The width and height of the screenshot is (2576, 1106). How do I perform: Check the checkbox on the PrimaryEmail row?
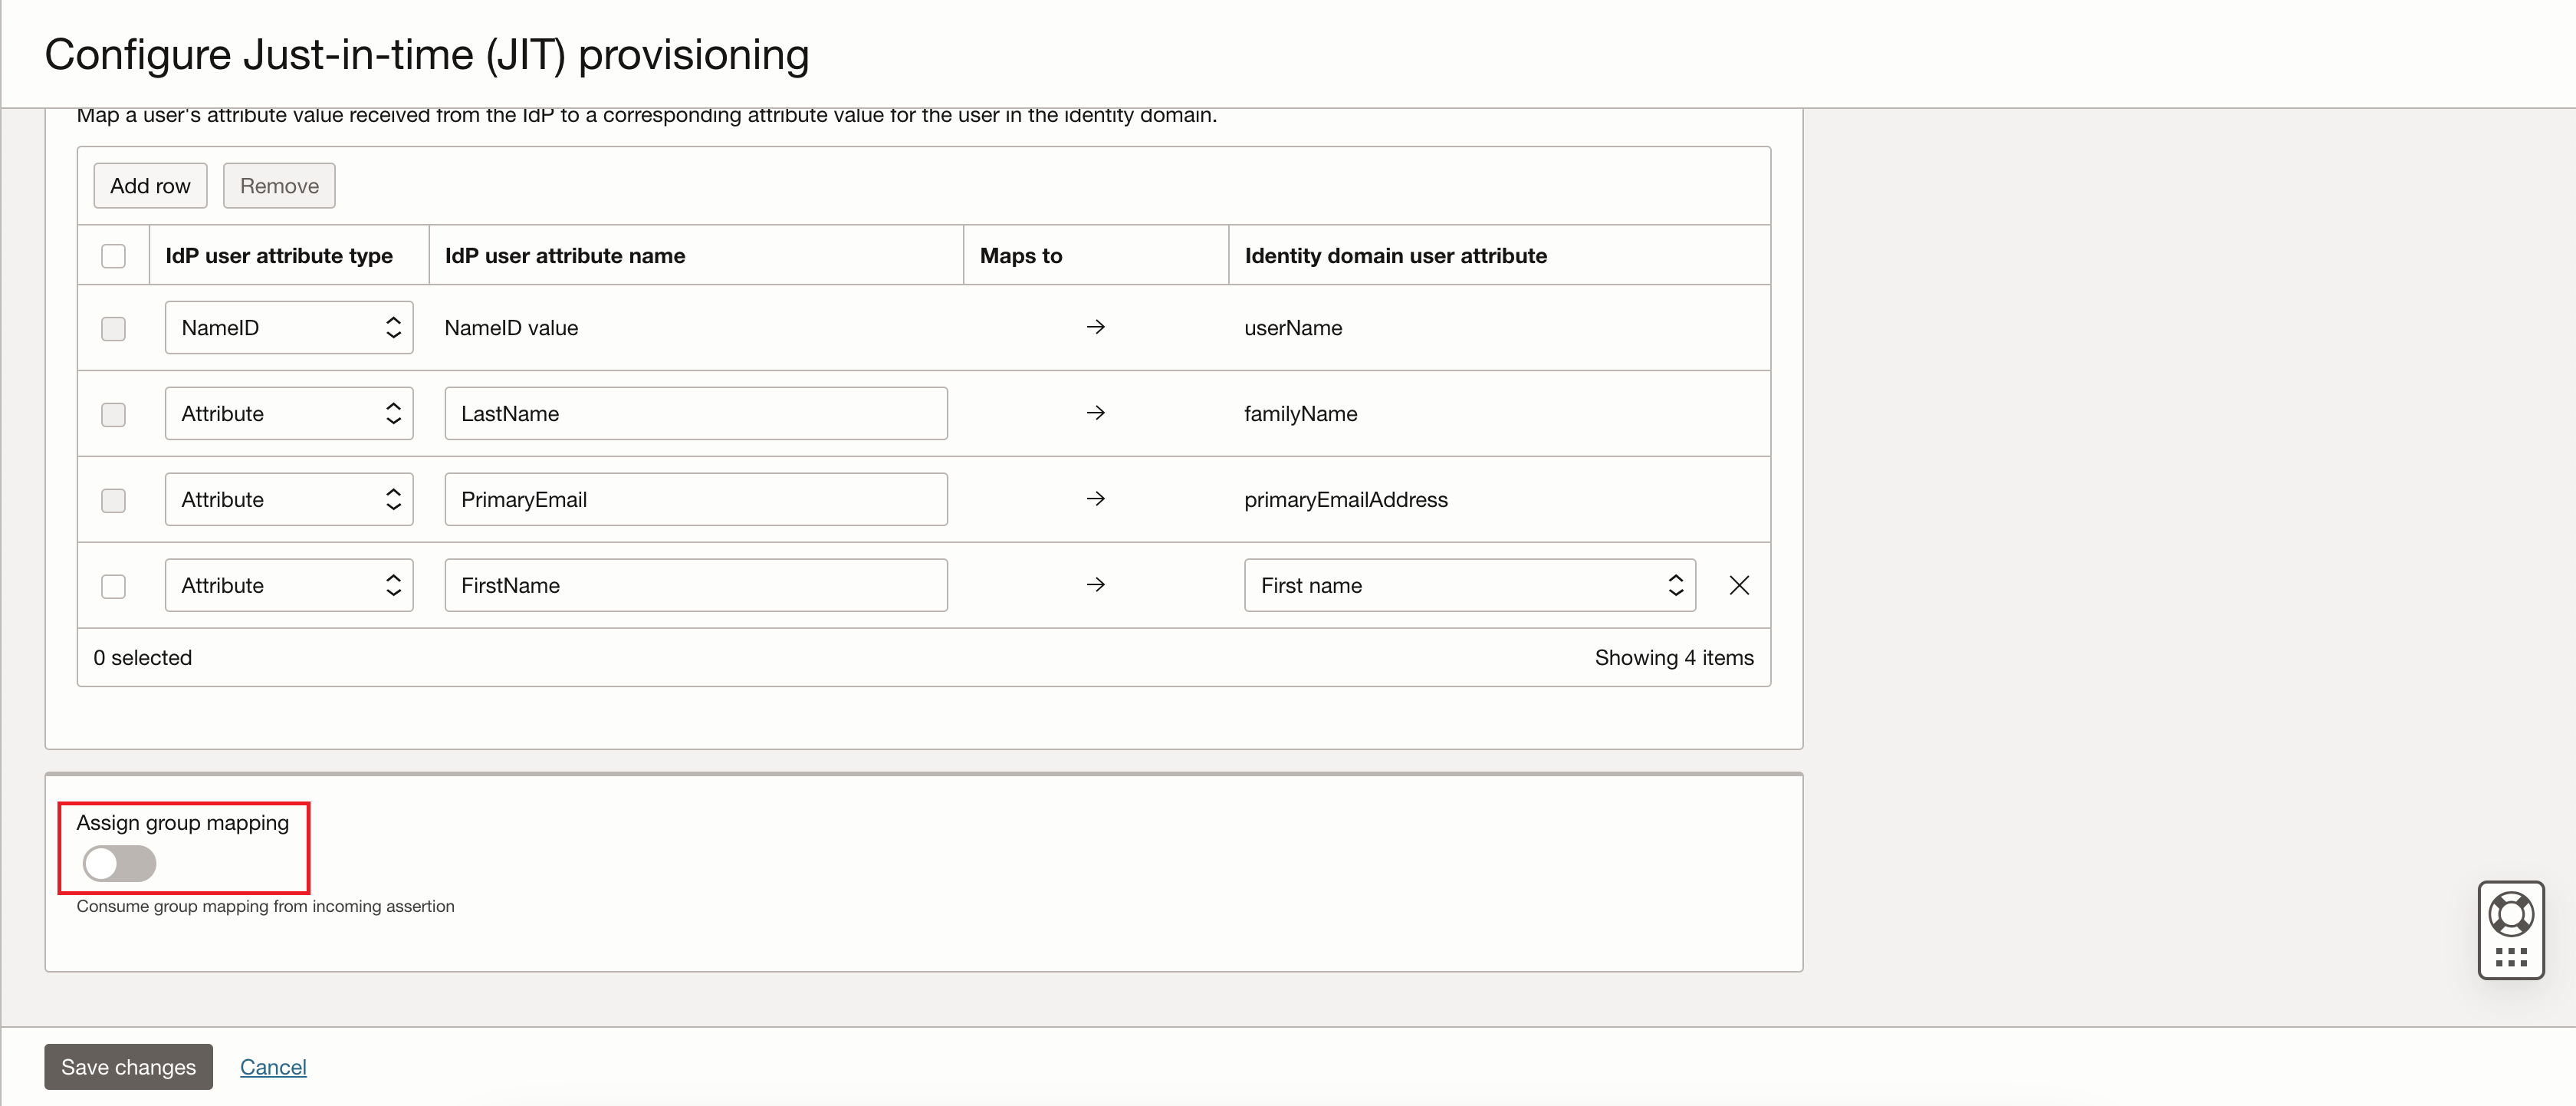(x=113, y=500)
